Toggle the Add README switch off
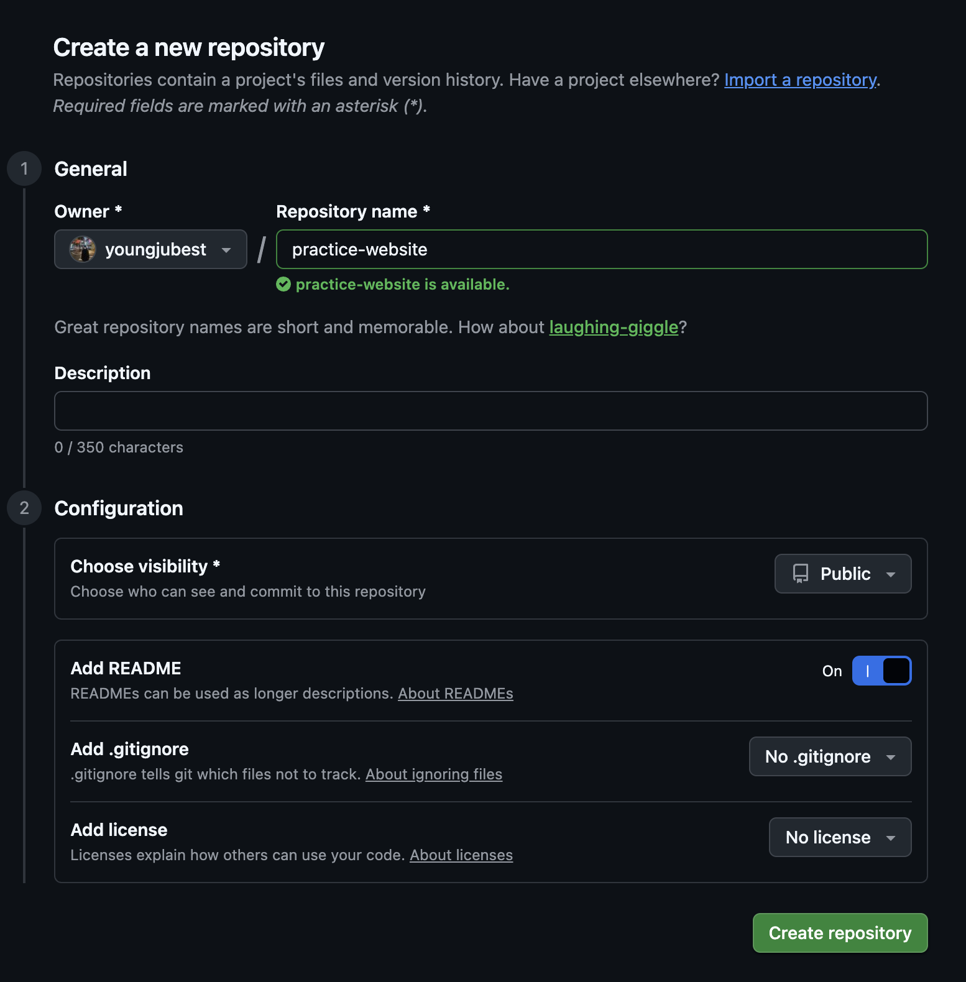966x982 pixels. pyautogui.click(x=881, y=671)
